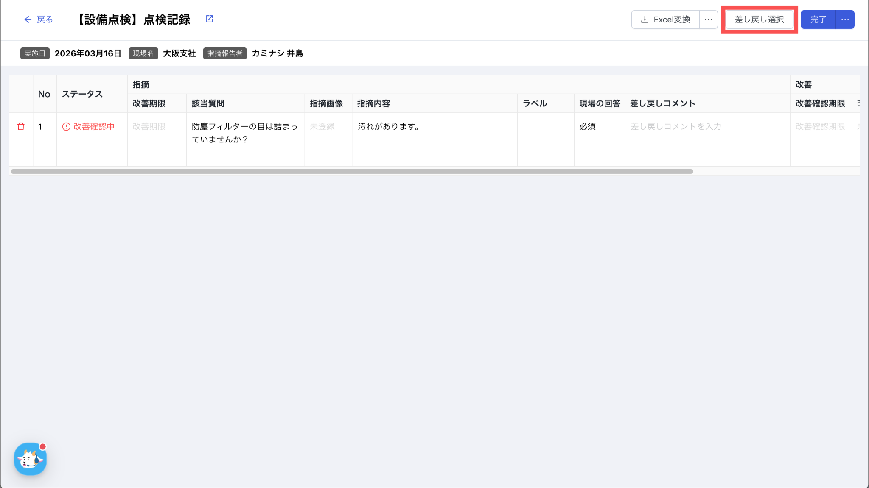
Task: Click the 改善期限 cell in row 1
Action: (x=149, y=127)
